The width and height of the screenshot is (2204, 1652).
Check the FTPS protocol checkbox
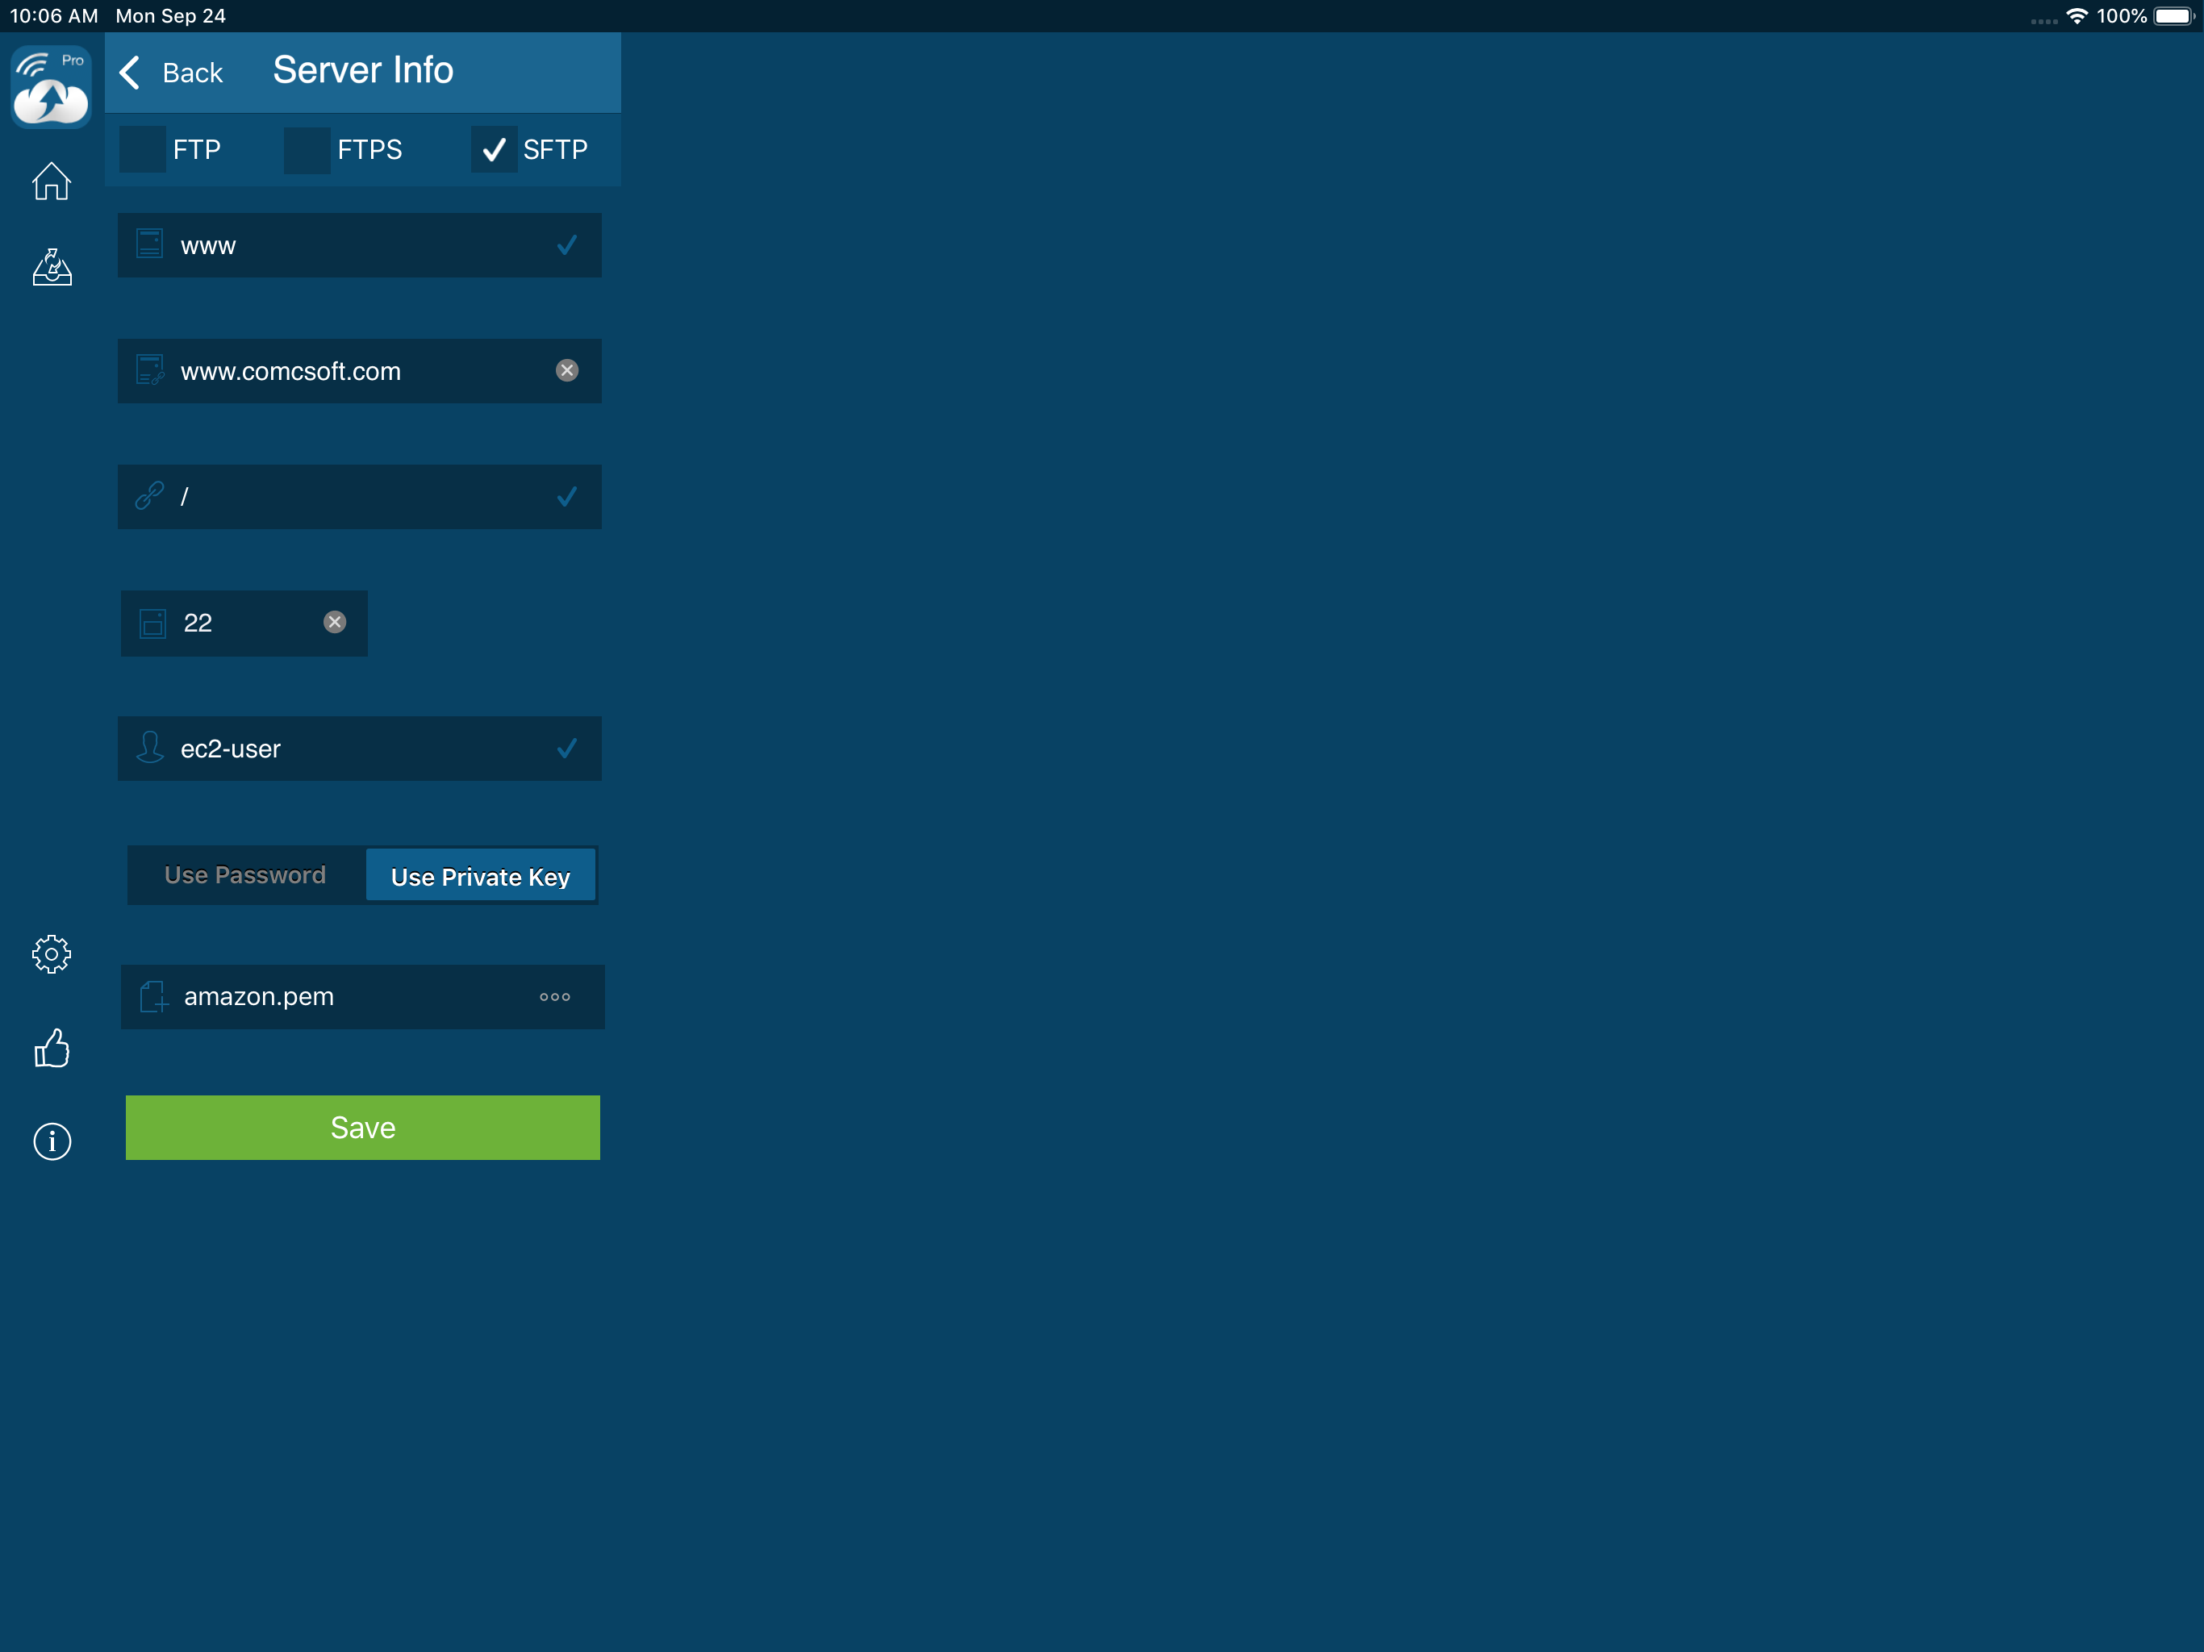click(307, 149)
